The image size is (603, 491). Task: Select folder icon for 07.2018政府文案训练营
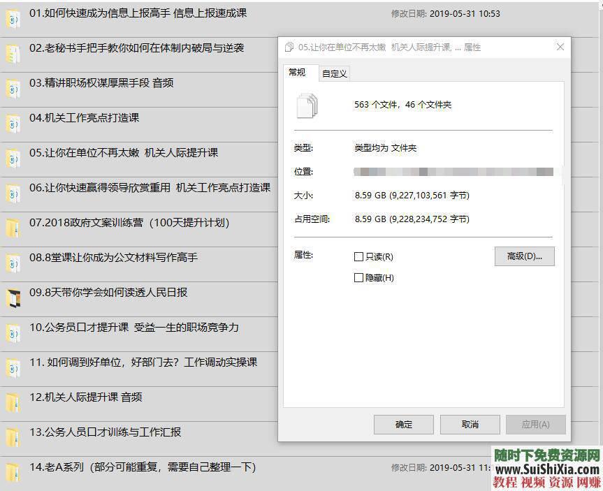[x=13, y=228]
